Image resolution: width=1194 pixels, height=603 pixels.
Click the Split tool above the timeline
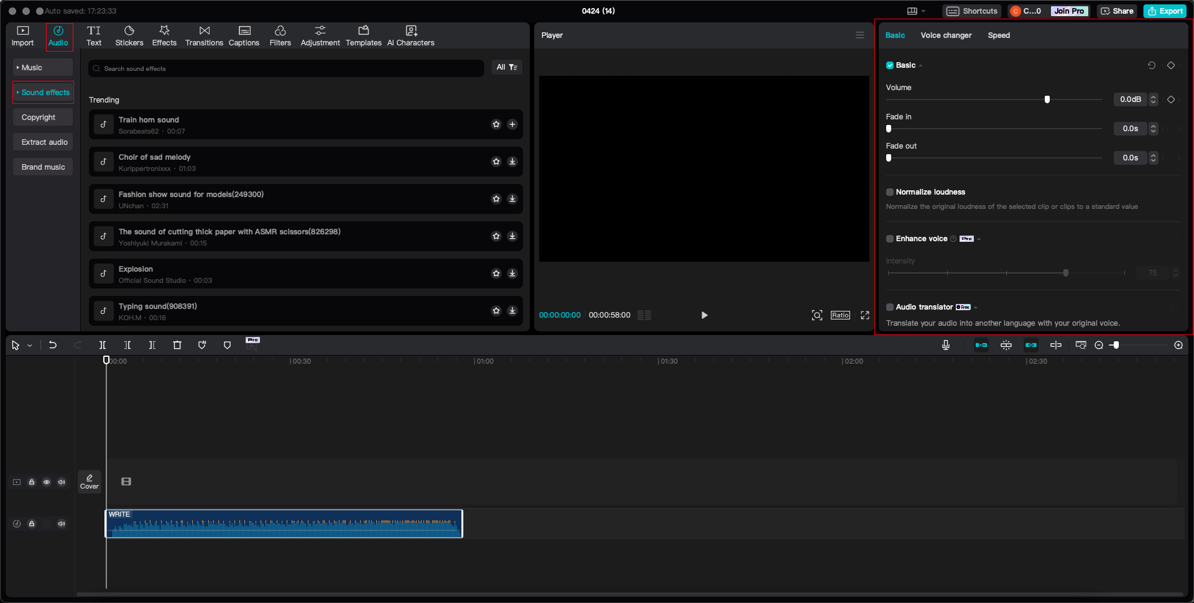tap(103, 345)
